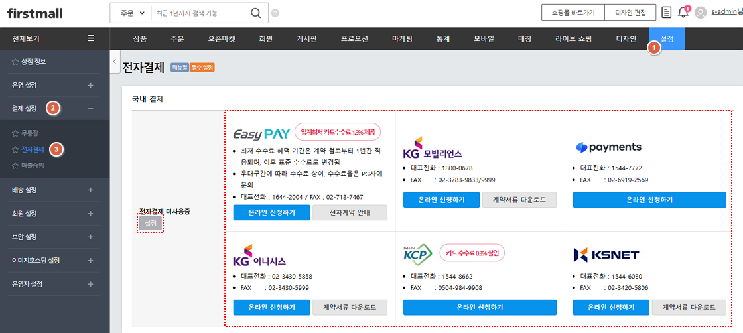Open the 회원 top menu

pyautogui.click(x=266, y=39)
